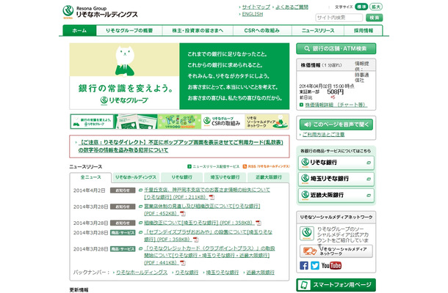448x293 pixels.
Task: Select the りそなホールディングス news tab
Action: 136,177
